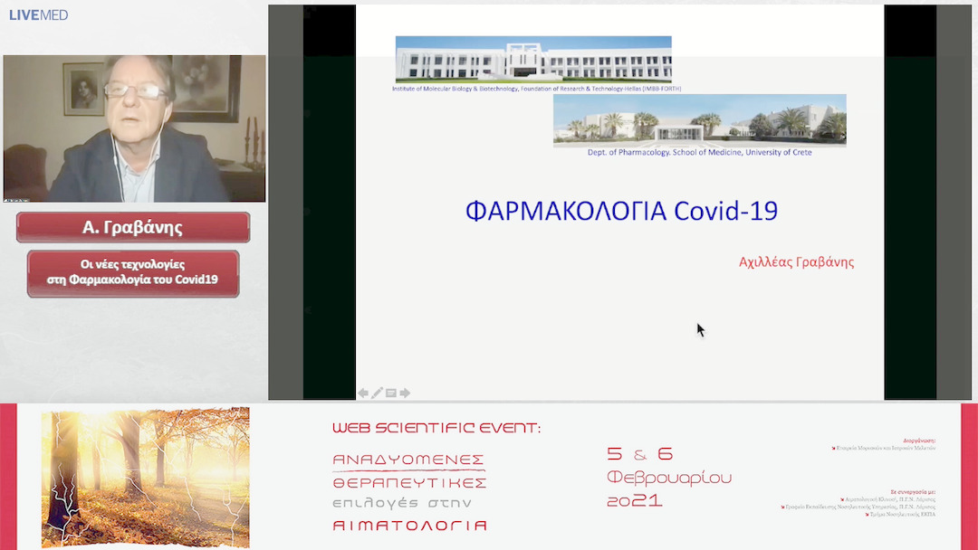Click the 'WEB SCIENTIFIC EVENT:' heading
Screen dimensions: 978x550
[436, 428]
